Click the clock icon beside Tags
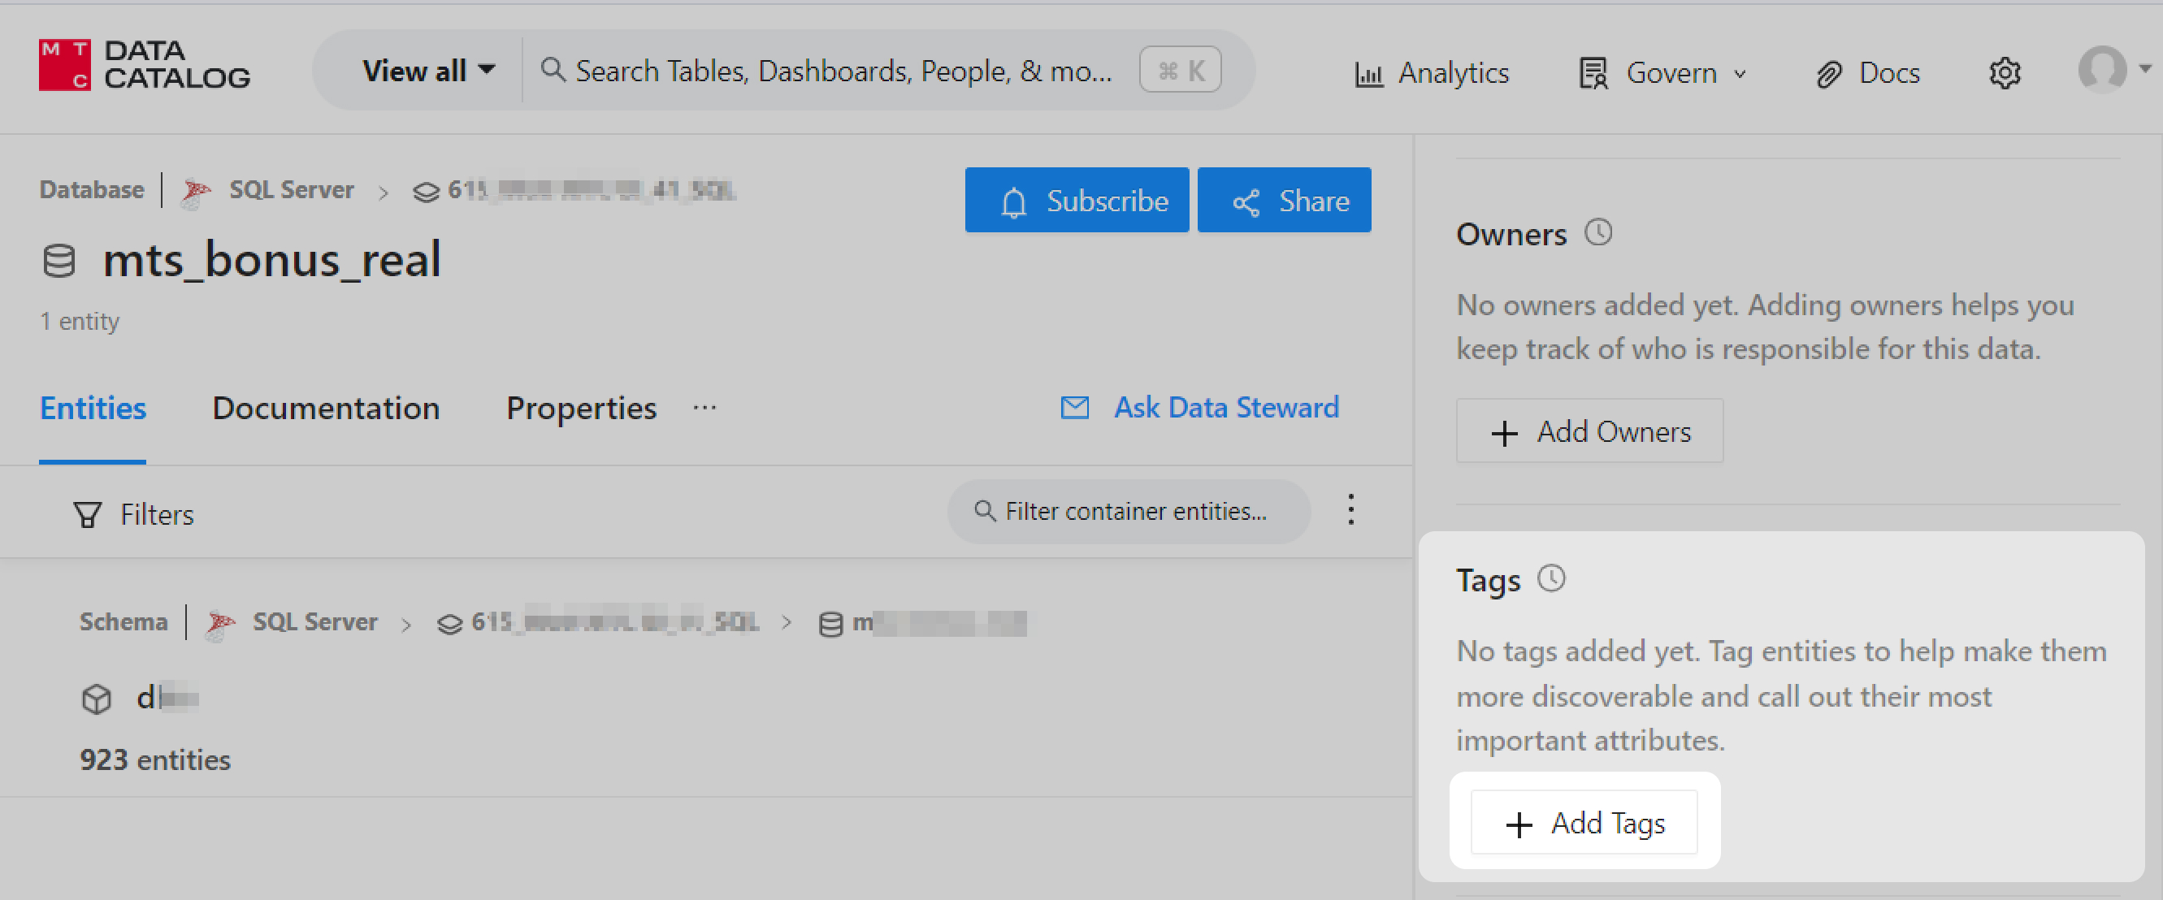This screenshot has width=2163, height=900. tap(1551, 578)
